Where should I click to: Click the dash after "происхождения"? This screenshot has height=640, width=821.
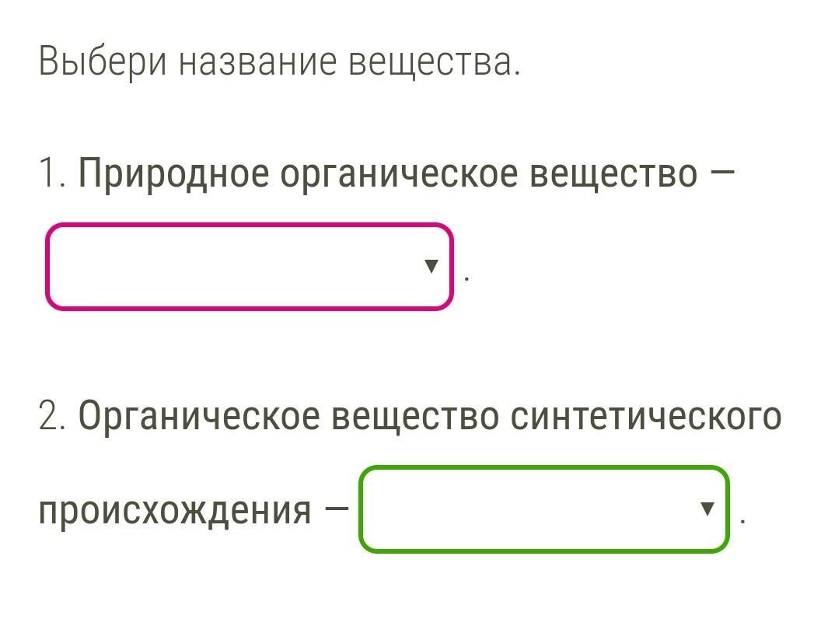click(x=337, y=511)
